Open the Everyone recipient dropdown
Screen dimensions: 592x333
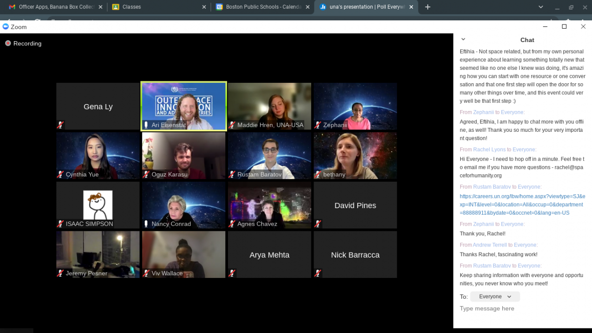pyautogui.click(x=495, y=296)
